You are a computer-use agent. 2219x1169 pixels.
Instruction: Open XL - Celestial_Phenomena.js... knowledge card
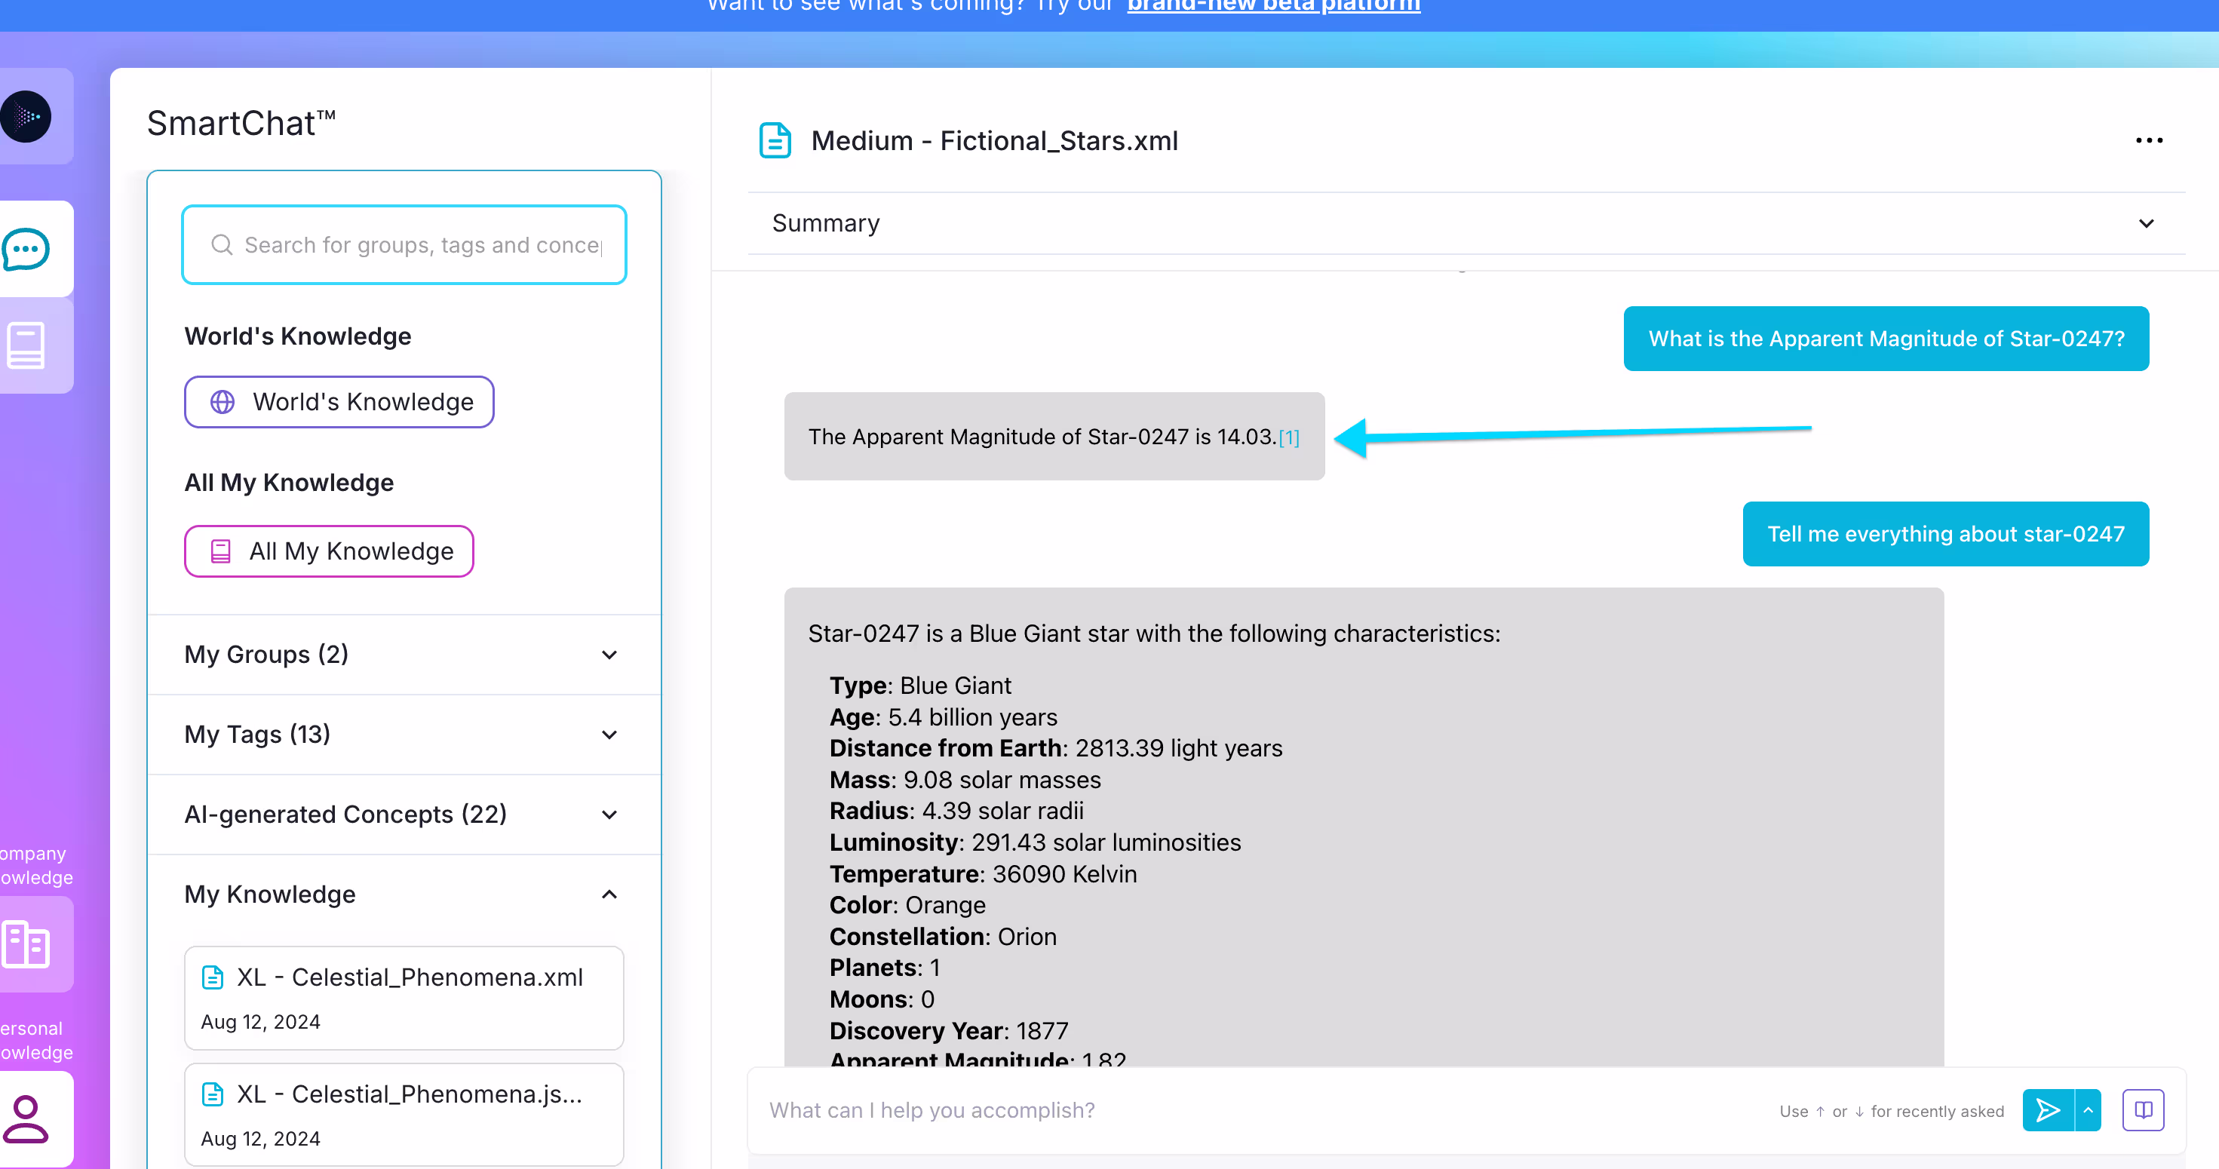(x=404, y=1115)
